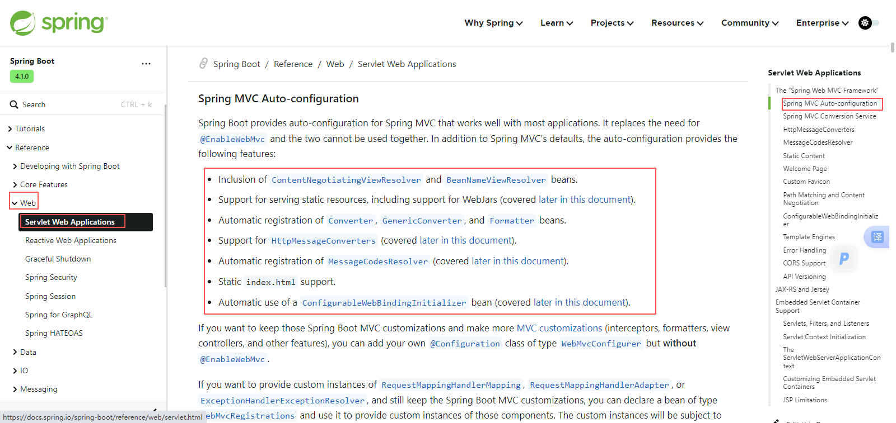Jump to Static Content in TOC
Viewport: 896px width, 423px height.
click(804, 156)
